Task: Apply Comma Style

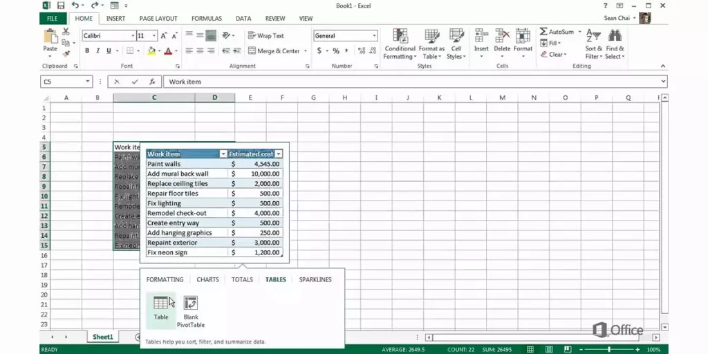Action: [x=346, y=50]
